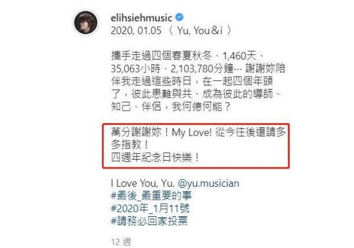This screenshot has width=354, height=248.
Task: Click the caption line starting 攜手走過四個春夏秋冬
Action: (187, 56)
